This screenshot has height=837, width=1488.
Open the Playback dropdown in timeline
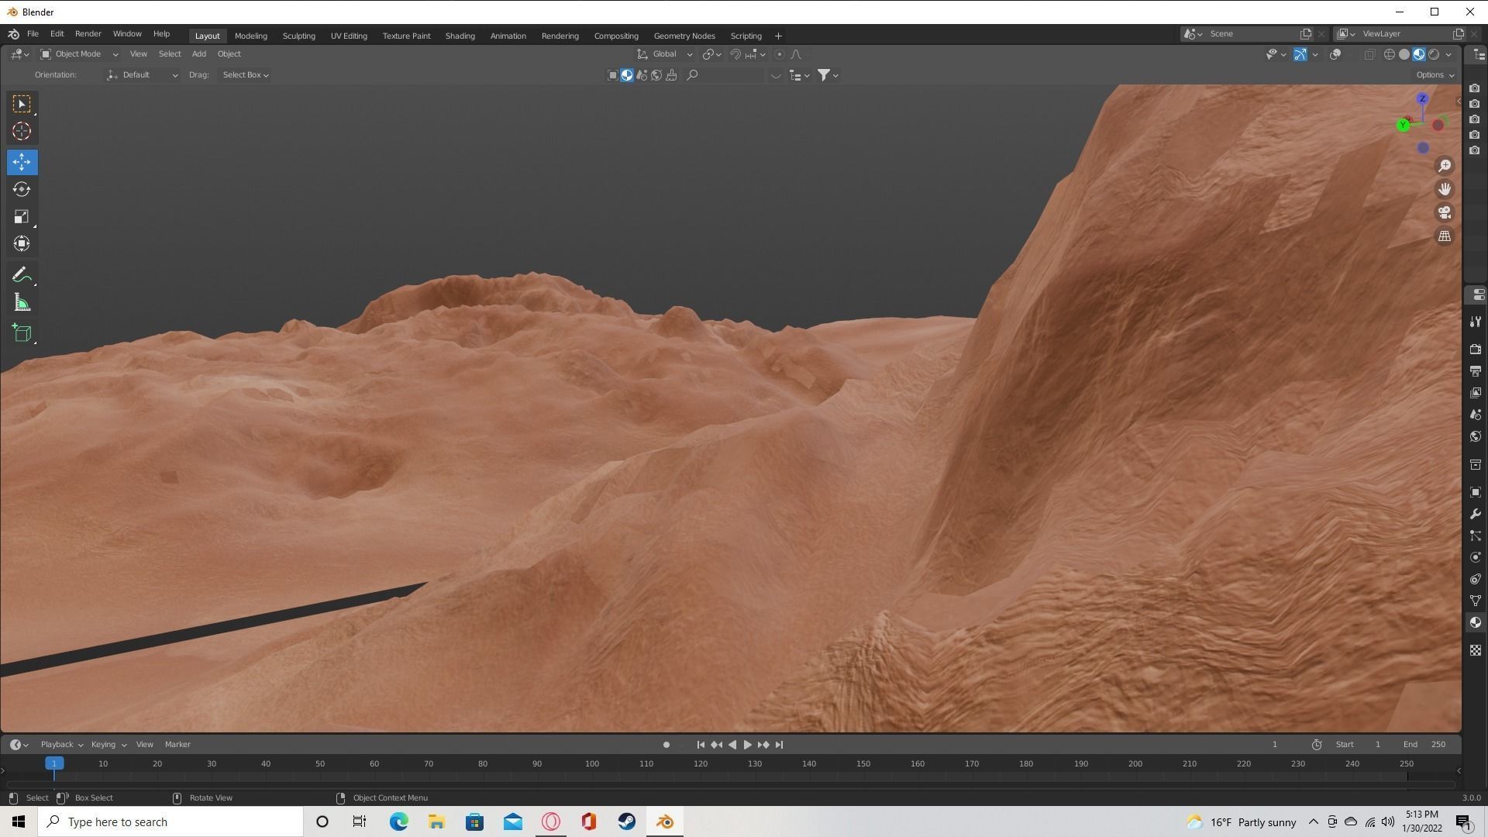click(x=61, y=745)
